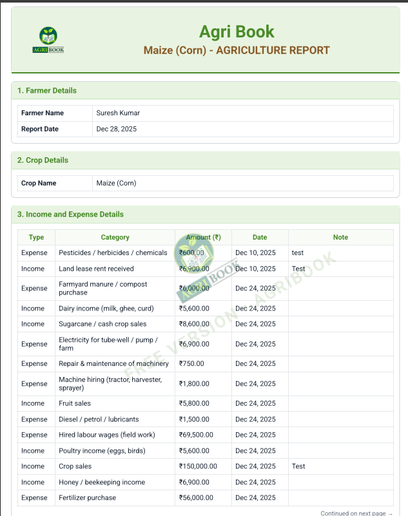The height and width of the screenshot is (516, 408).
Task: Select the Crop Details section header
Action: coord(43,160)
